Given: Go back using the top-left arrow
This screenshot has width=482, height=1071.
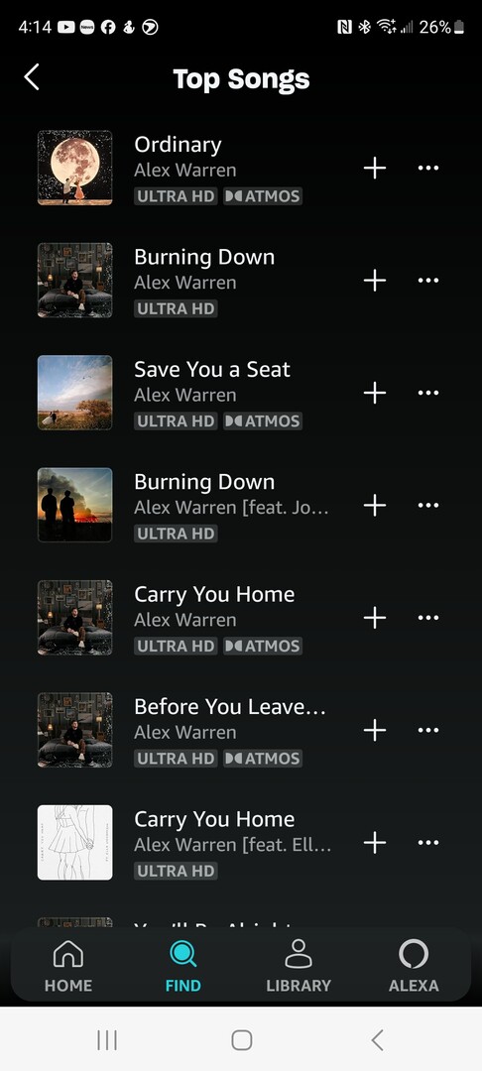Looking at the screenshot, I should (x=32, y=77).
